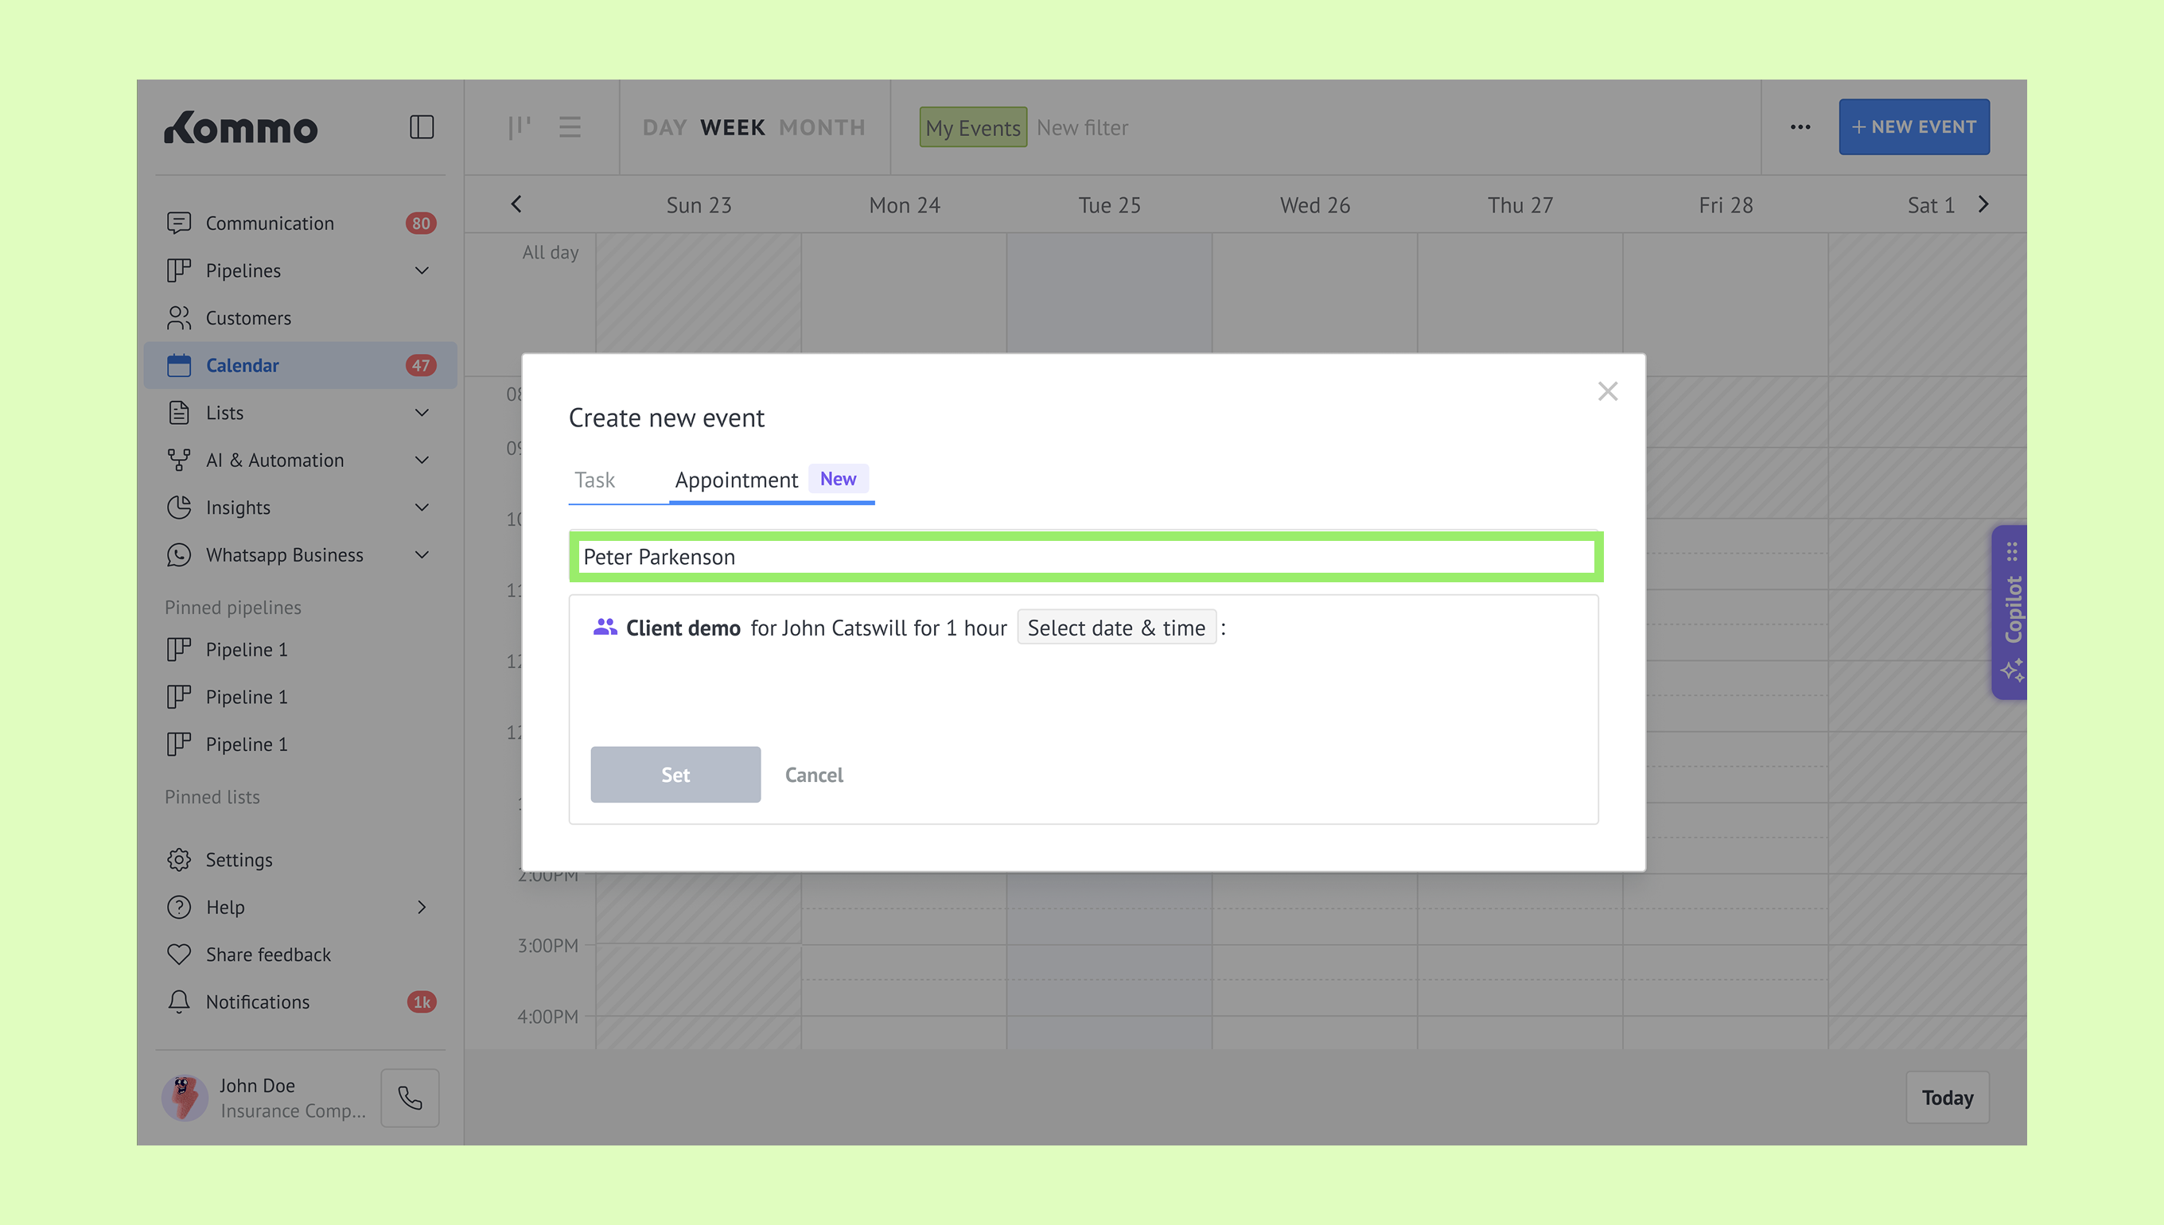
Task: Open Settings gear in sidebar
Action: (178, 859)
